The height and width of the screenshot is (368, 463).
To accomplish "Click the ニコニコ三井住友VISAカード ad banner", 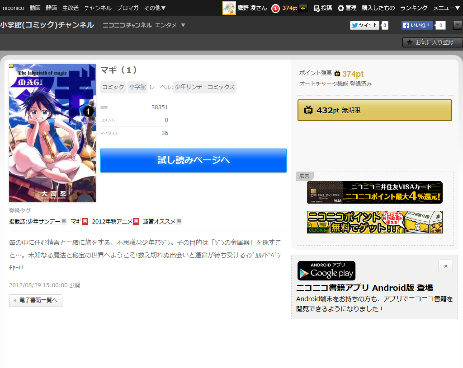I will 375,192.
